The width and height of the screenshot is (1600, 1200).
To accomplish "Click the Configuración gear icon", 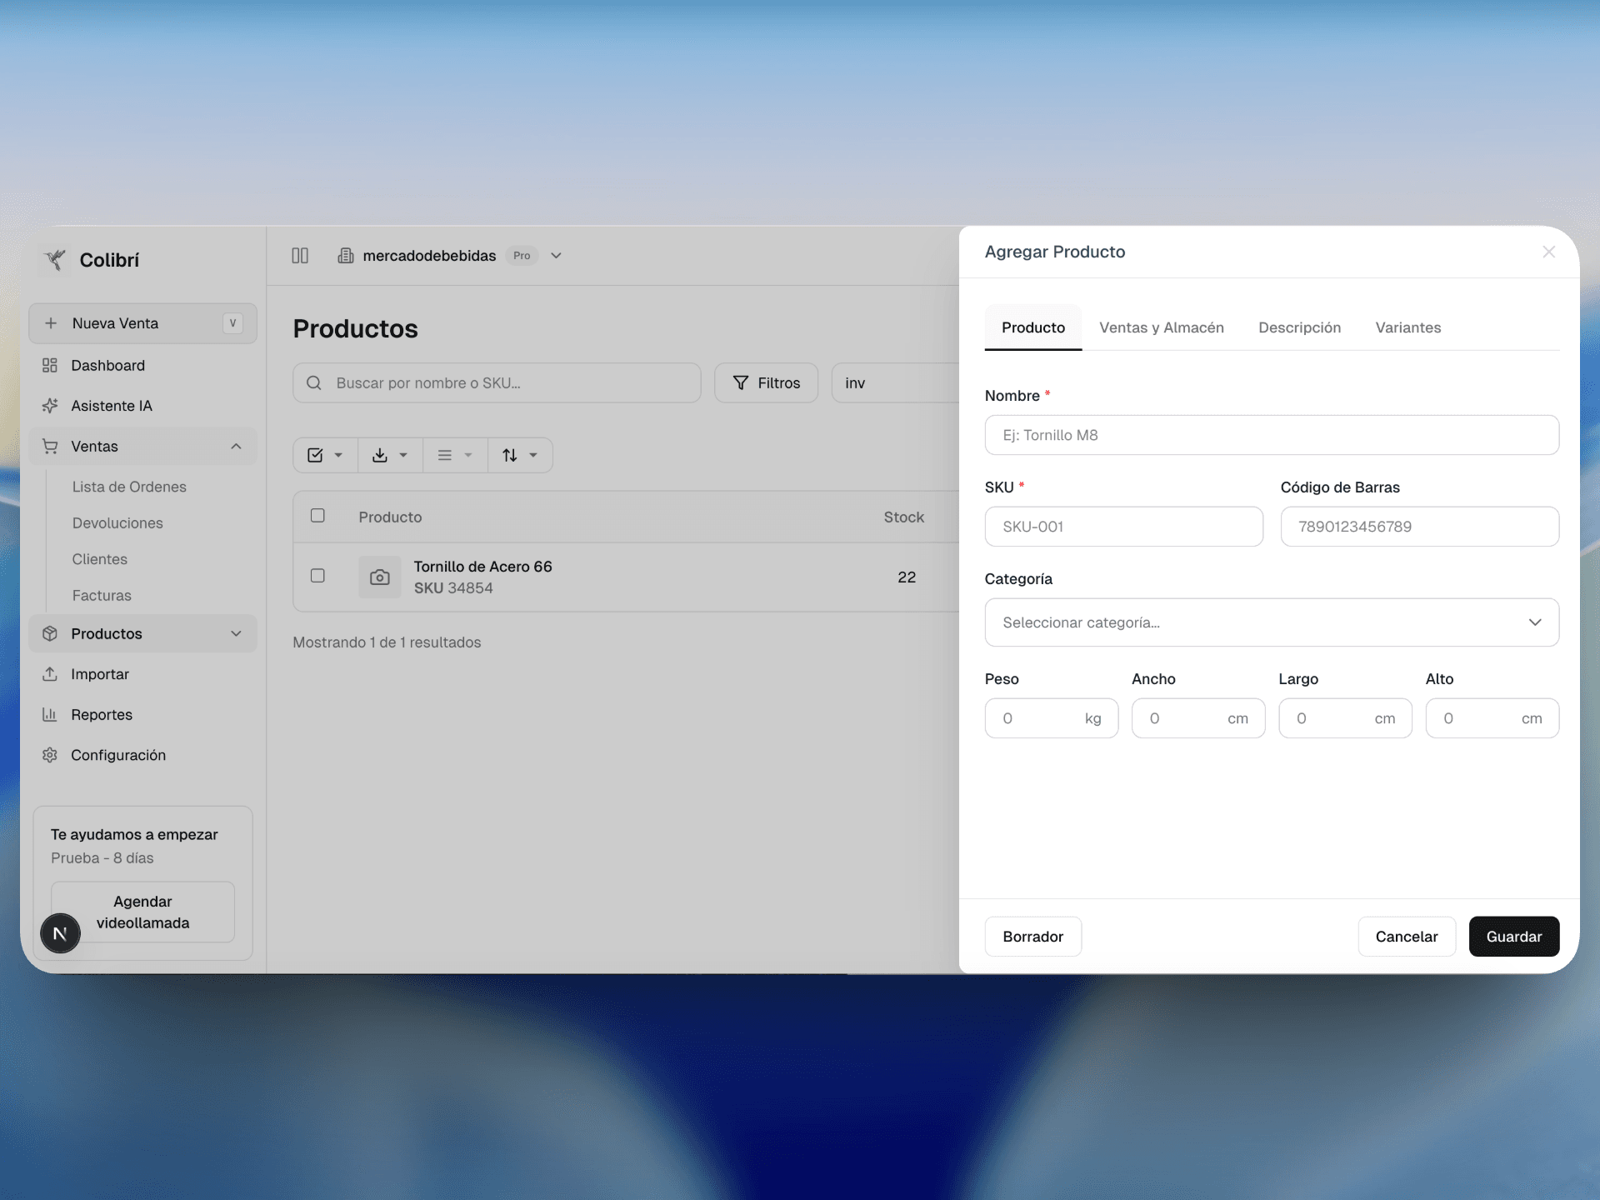I will pyautogui.click(x=50, y=755).
